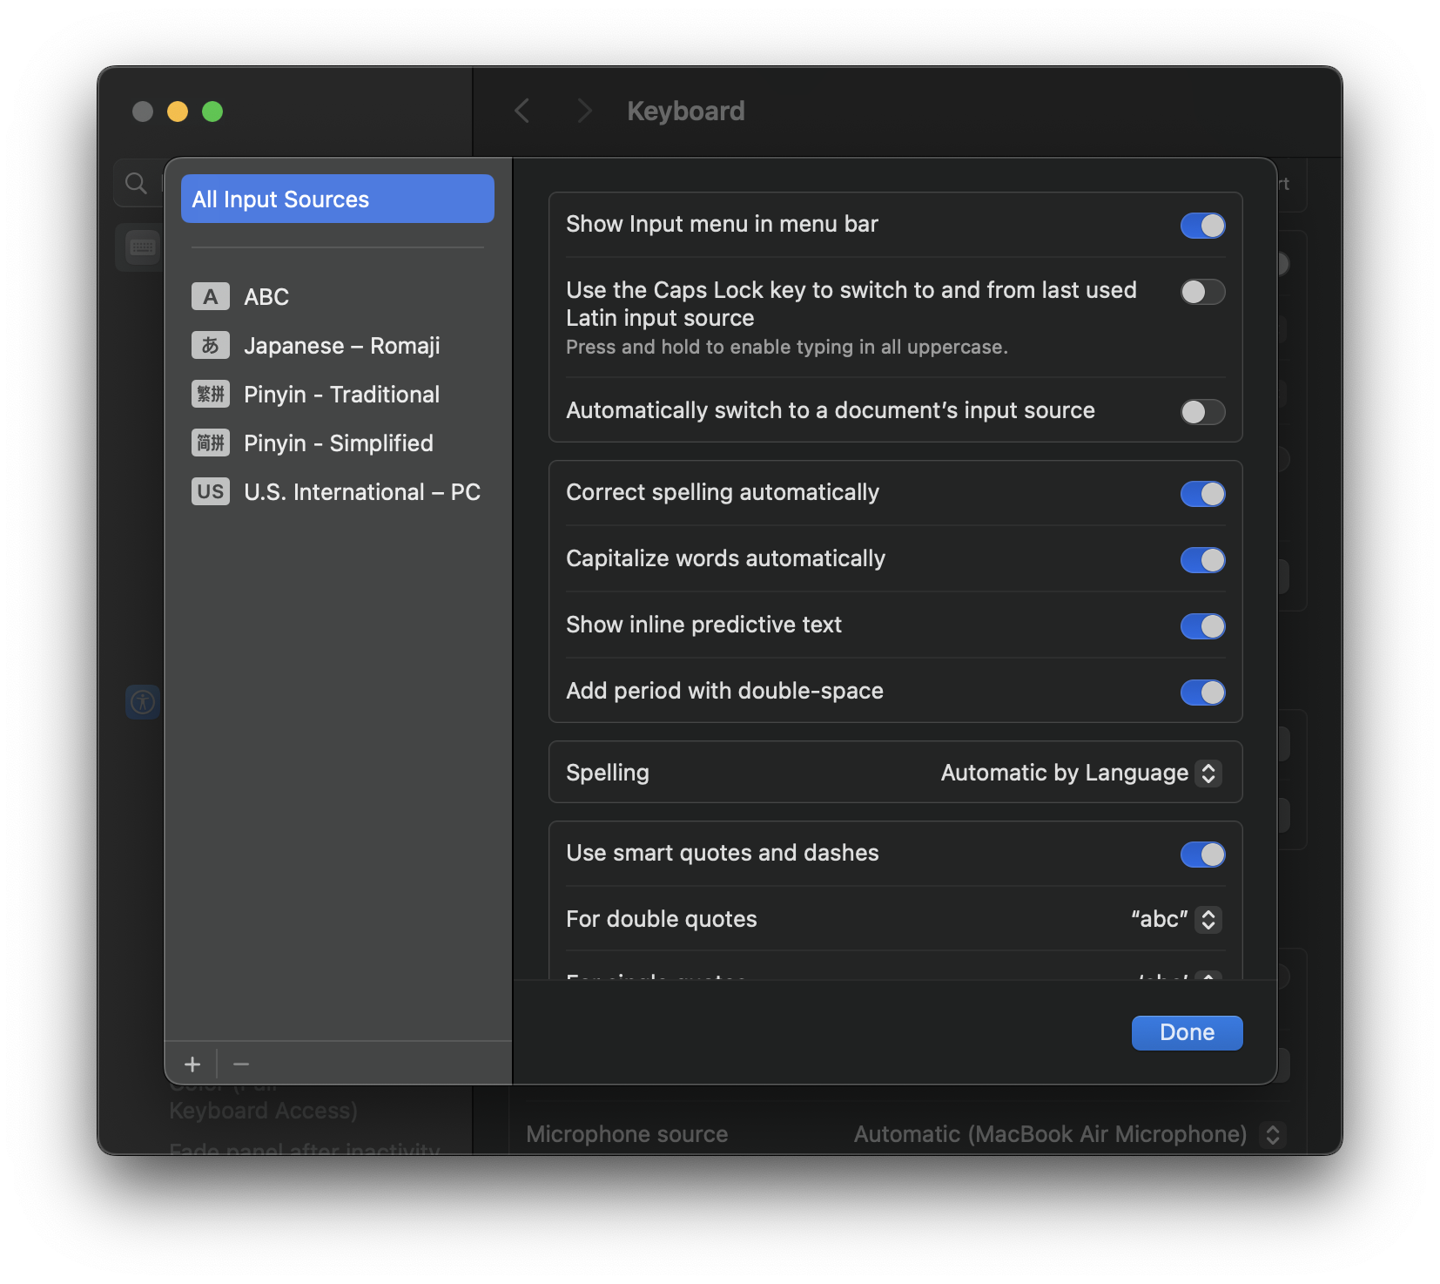Turn off Correct spelling automatically
Viewport: 1440px width, 1284px height.
tap(1202, 494)
